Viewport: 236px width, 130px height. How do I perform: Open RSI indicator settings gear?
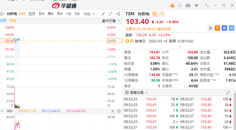[119, 111]
